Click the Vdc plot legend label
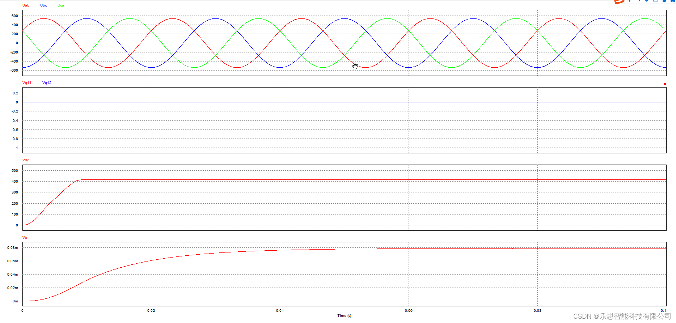 click(x=26, y=160)
